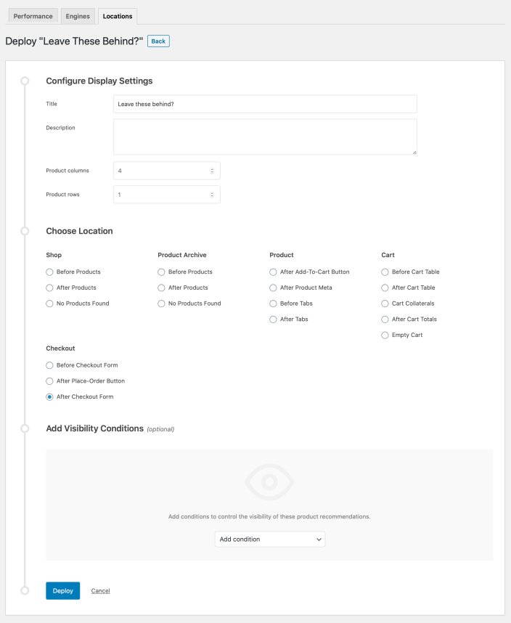The height and width of the screenshot is (623, 511).
Task: Click the Back button
Action: (158, 41)
